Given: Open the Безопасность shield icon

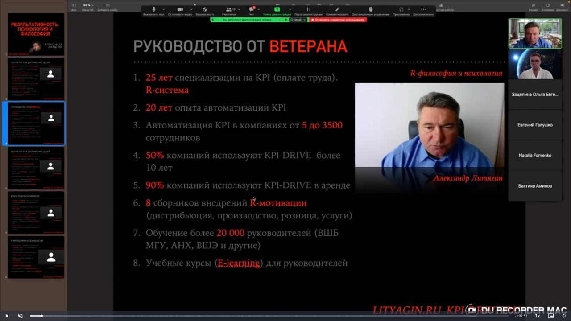Looking at the screenshot, I should [205, 9].
